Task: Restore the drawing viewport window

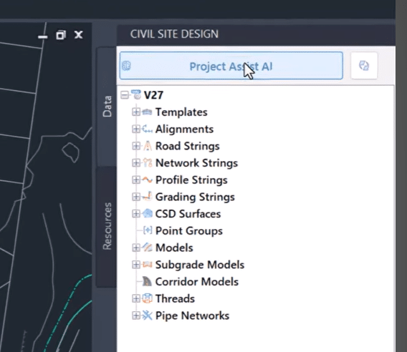Action: (x=61, y=35)
